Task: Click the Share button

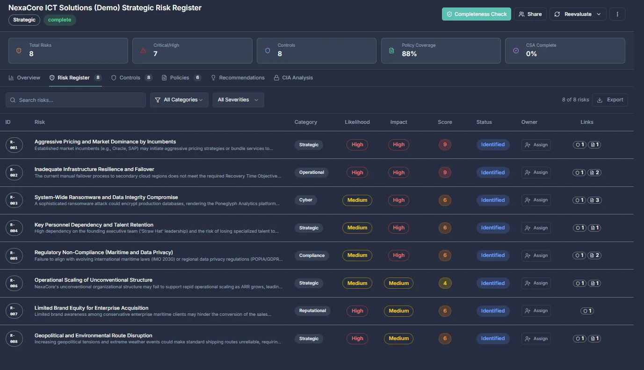Action: 530,14
